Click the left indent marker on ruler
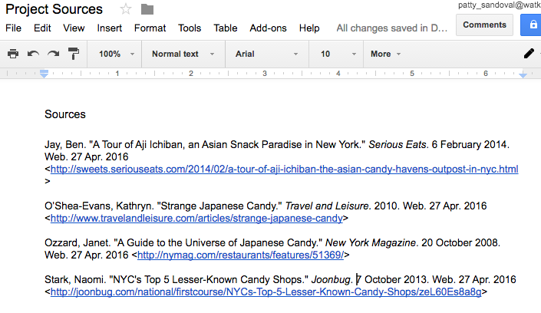Screen dimensions: 541x313 (x=45, y=74)
